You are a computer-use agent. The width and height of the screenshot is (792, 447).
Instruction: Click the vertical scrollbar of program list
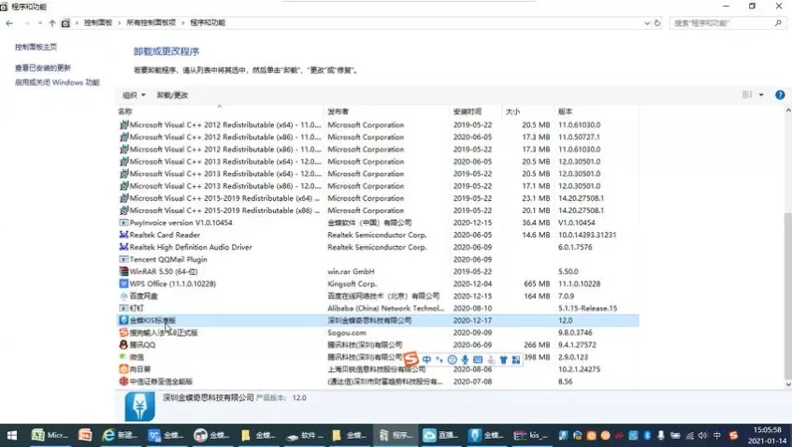coord(785,281)
